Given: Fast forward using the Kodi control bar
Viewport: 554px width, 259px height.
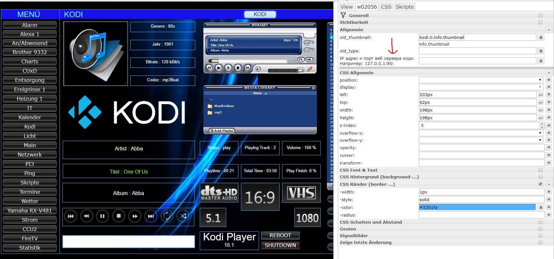Looking at the screenshot, I should (135, 216).
